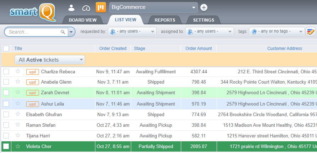Click upd badge on Zarah Devnet row
The height and width of the screenshot is (153, 317).
pyautogui.click(x=33, y=93)
